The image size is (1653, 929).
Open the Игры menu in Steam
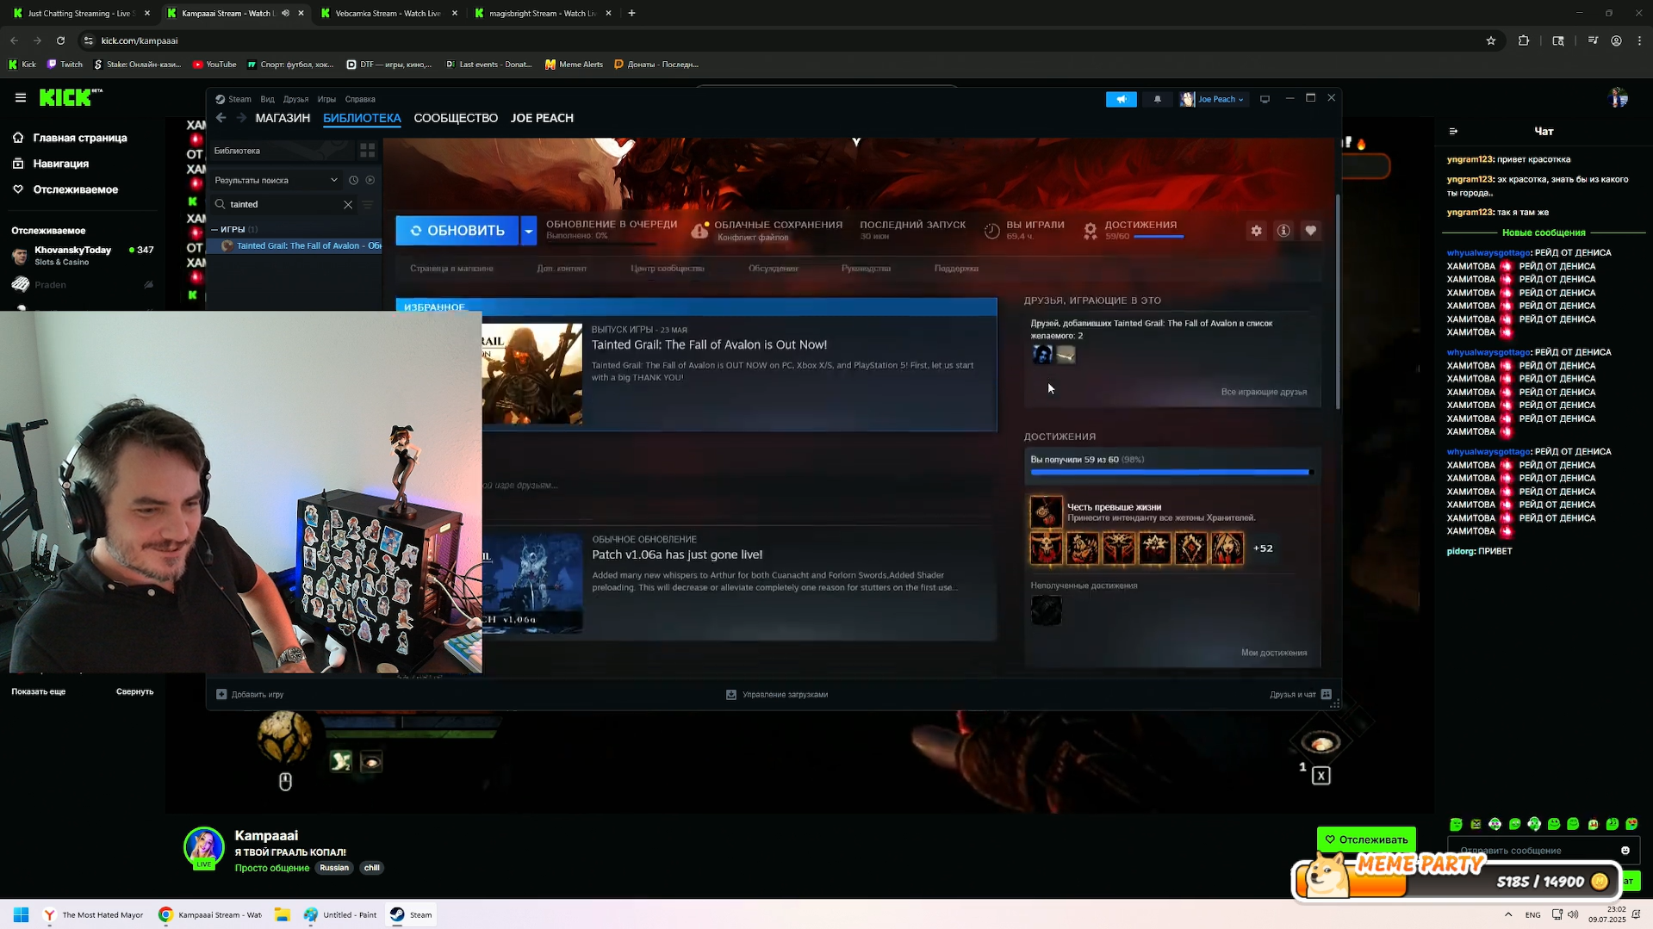(x=326, y=99)
